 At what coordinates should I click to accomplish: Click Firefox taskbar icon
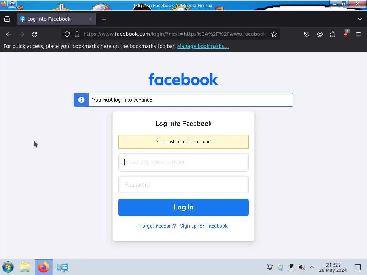click(x=44, y=267)
